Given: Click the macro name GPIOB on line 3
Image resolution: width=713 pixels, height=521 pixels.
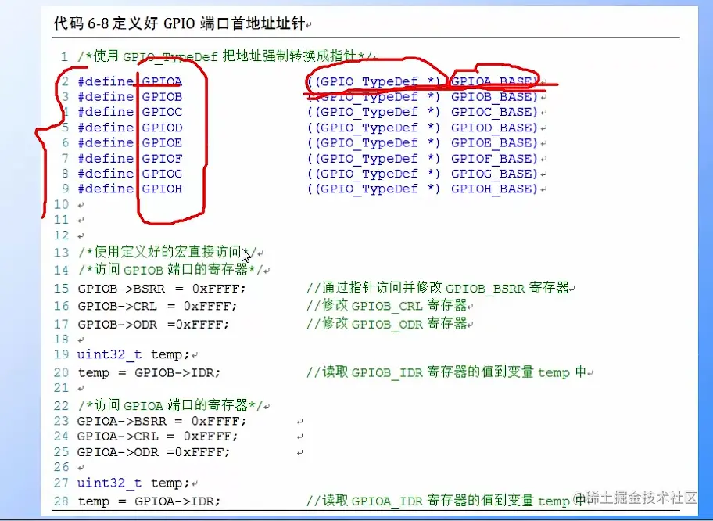Looking at the screenshot, I should (x=162, y=97).
